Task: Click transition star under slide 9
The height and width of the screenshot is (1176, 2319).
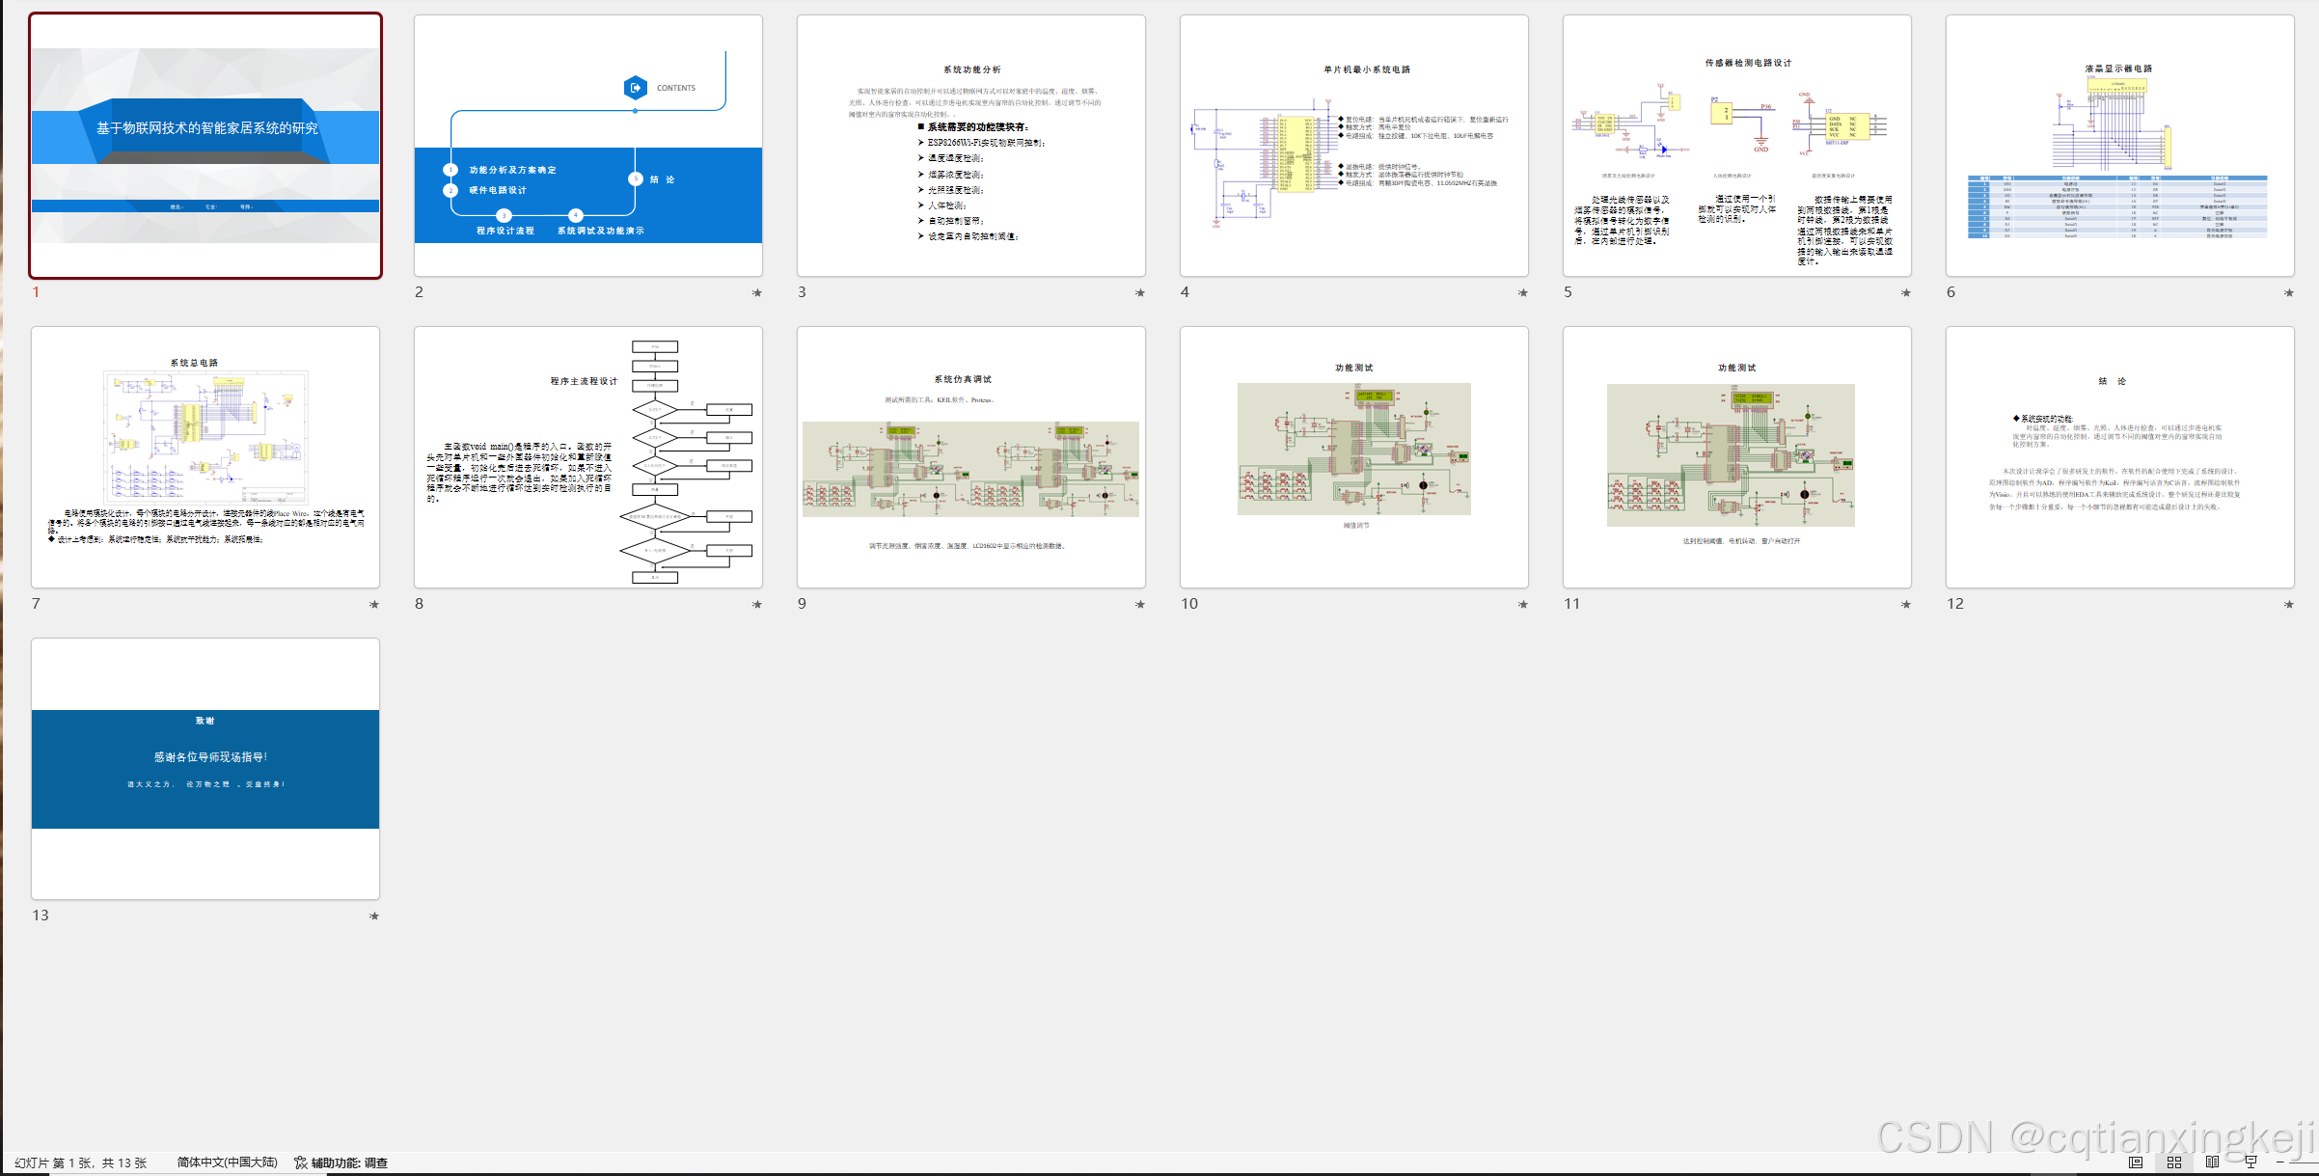Action: pos(1140,604)
